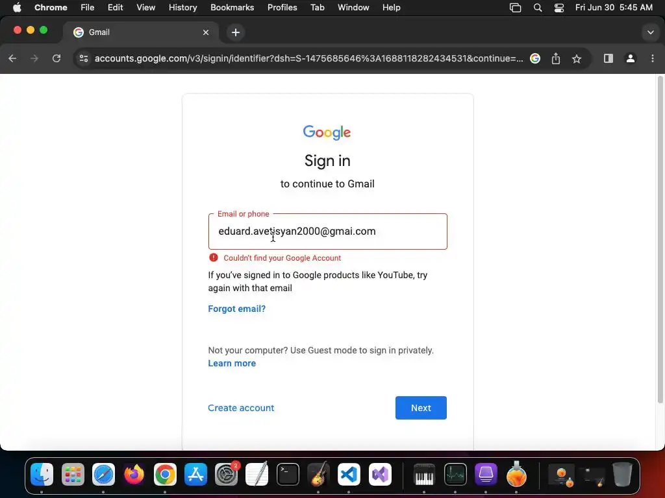Open the History menu
This screenshot has width=665, height=498.
[182, 7]
